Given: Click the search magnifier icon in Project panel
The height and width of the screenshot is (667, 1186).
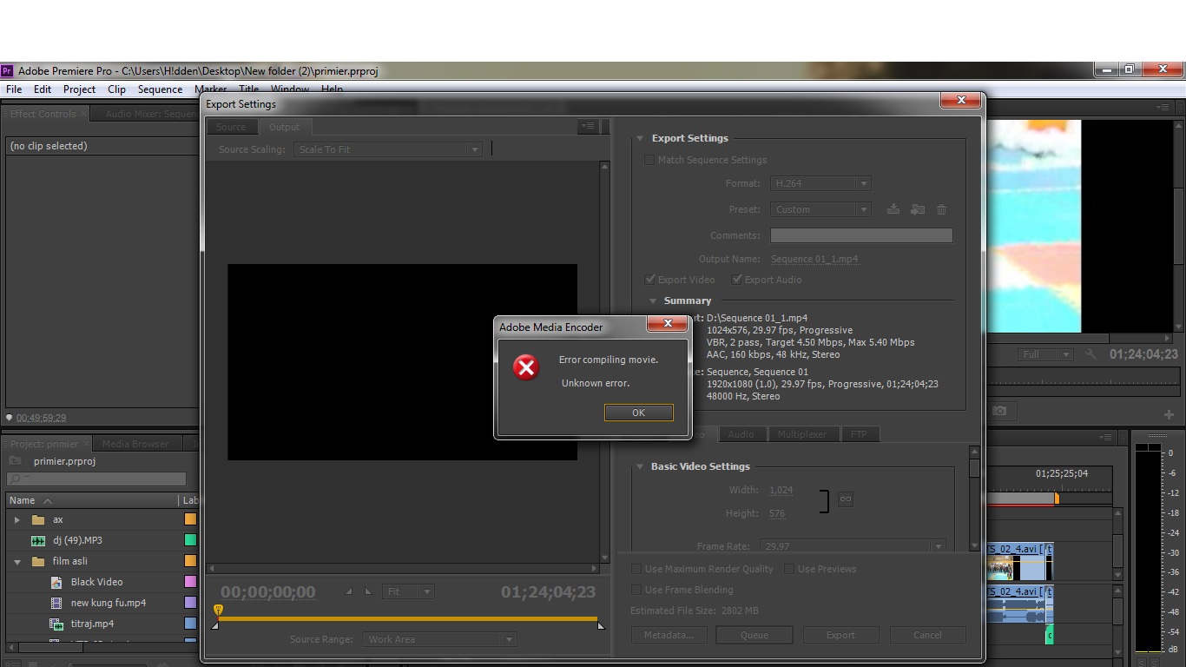Looking at the screenshot, I should tap(14, 479).
